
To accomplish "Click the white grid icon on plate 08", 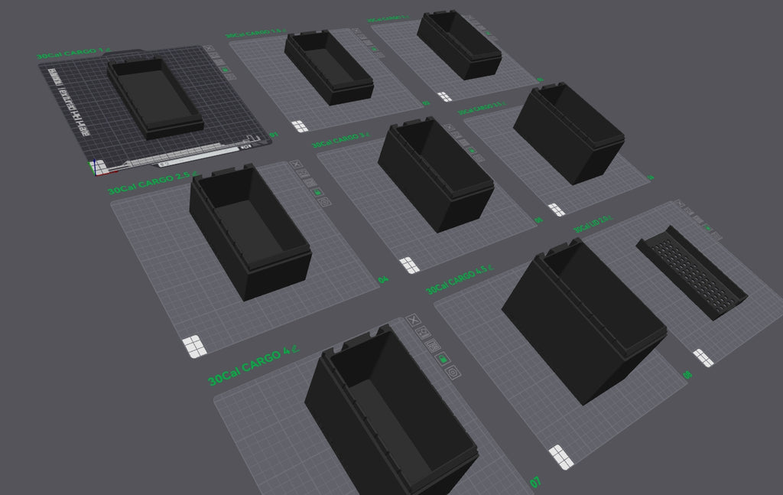I will [703, 357].
